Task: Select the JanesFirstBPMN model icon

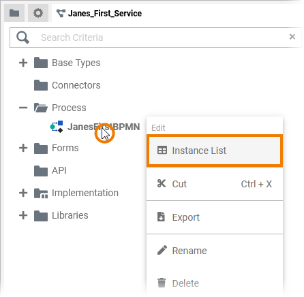Action: tap(57, 127)
